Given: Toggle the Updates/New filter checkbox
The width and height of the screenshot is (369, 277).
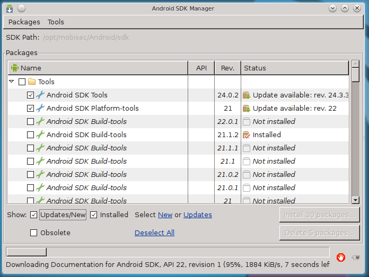Looking at the screenshot, I should 34,215.
